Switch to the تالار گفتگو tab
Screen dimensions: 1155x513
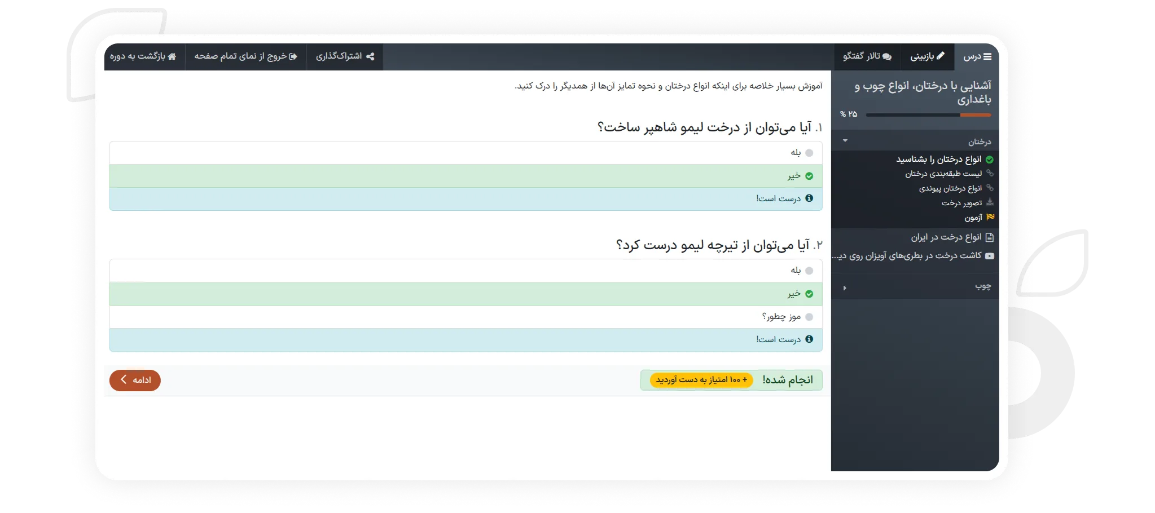(x=867, y=56)
